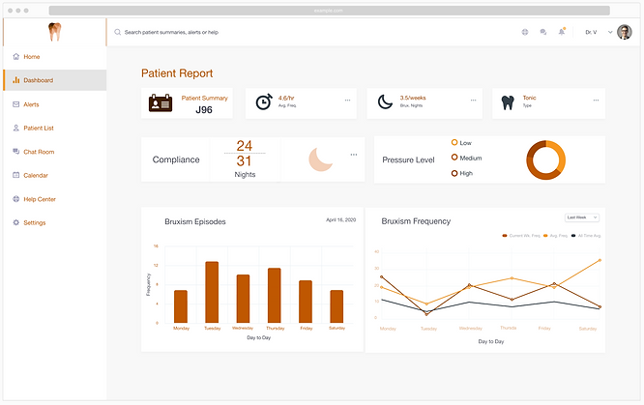Click the search magnifier icon

[x=117, y=32]
